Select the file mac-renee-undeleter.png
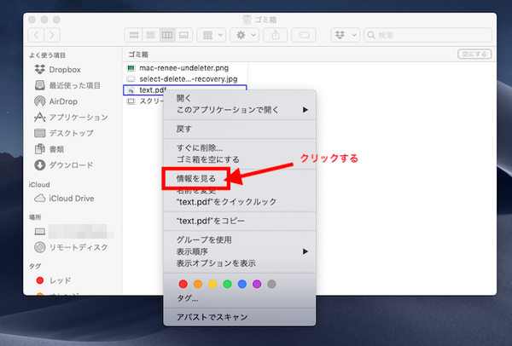 (184, 68)
